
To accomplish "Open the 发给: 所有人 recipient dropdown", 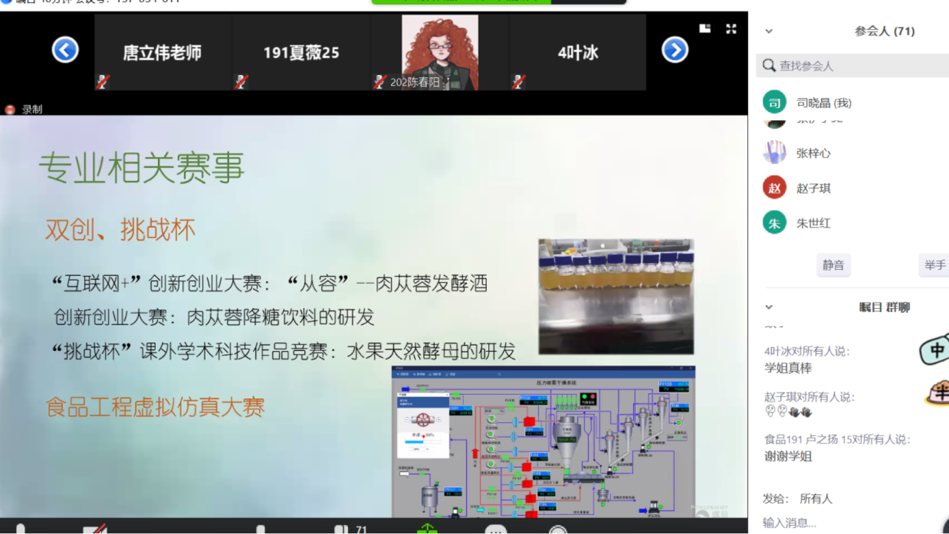I will point(817,498).
